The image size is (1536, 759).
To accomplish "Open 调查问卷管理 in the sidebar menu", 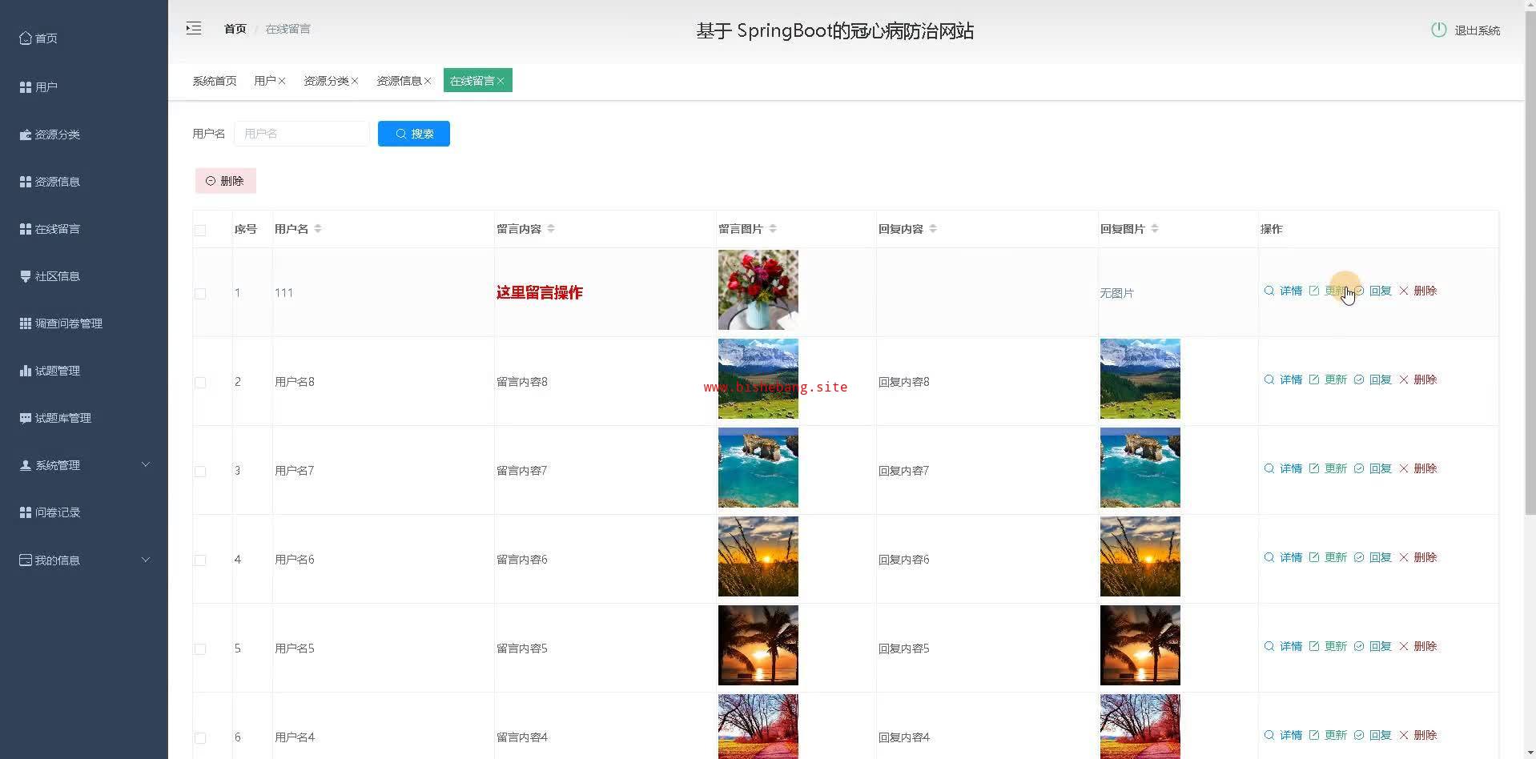I will click(68, 323).
